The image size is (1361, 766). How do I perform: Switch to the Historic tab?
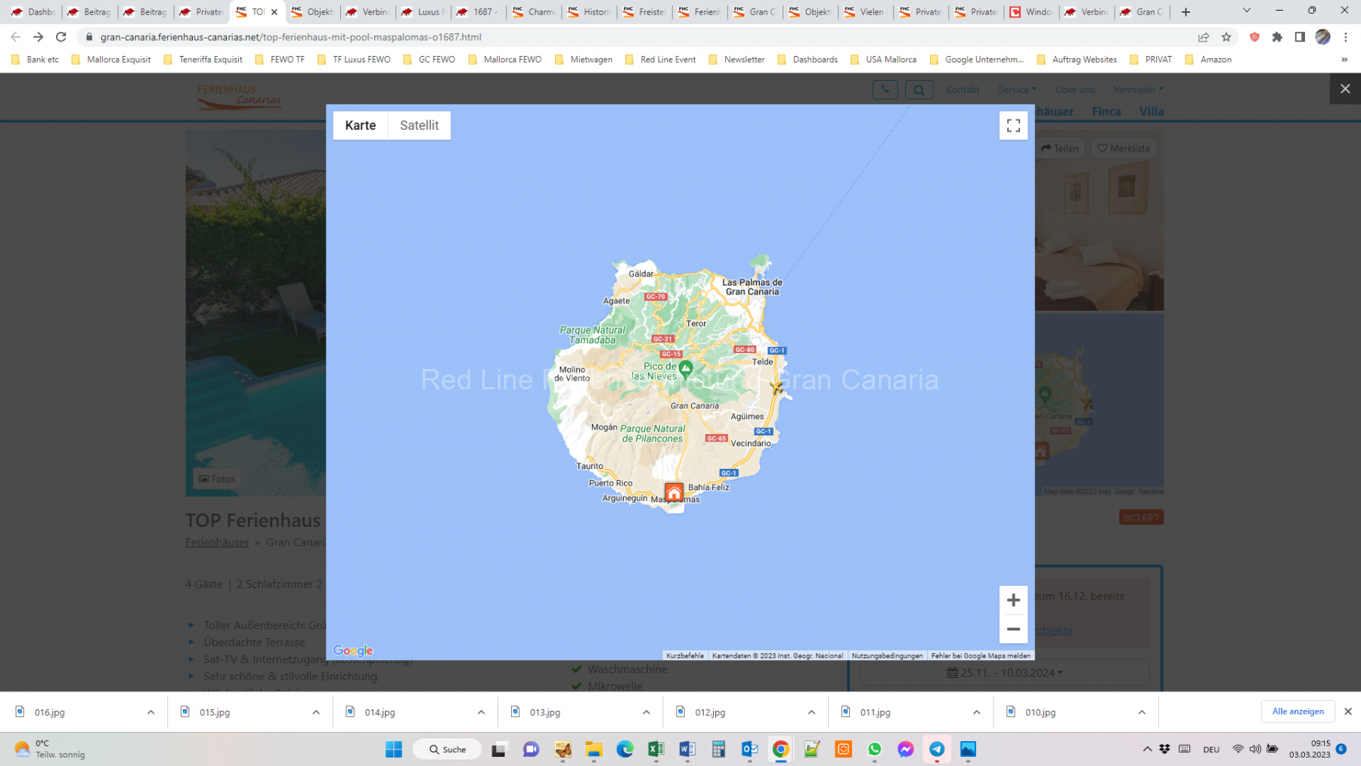590,12
